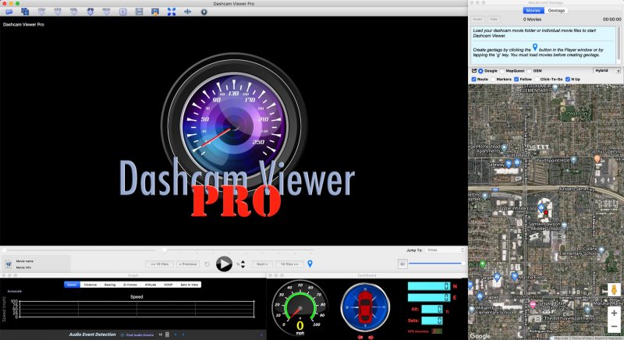Open the Jump To dropdown
The image size is (624, 340).
point(445,250)
